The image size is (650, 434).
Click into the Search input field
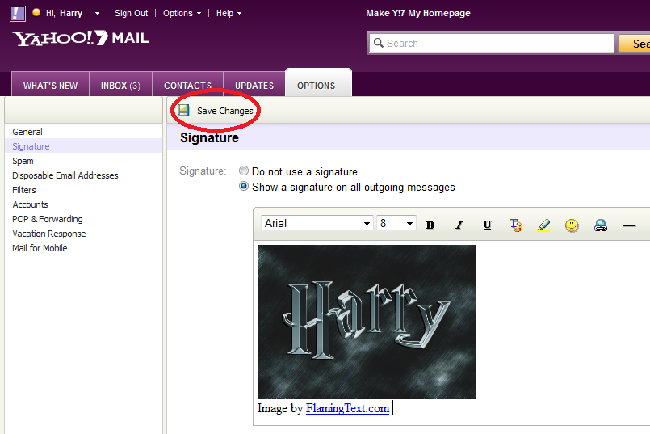point(491,44)
